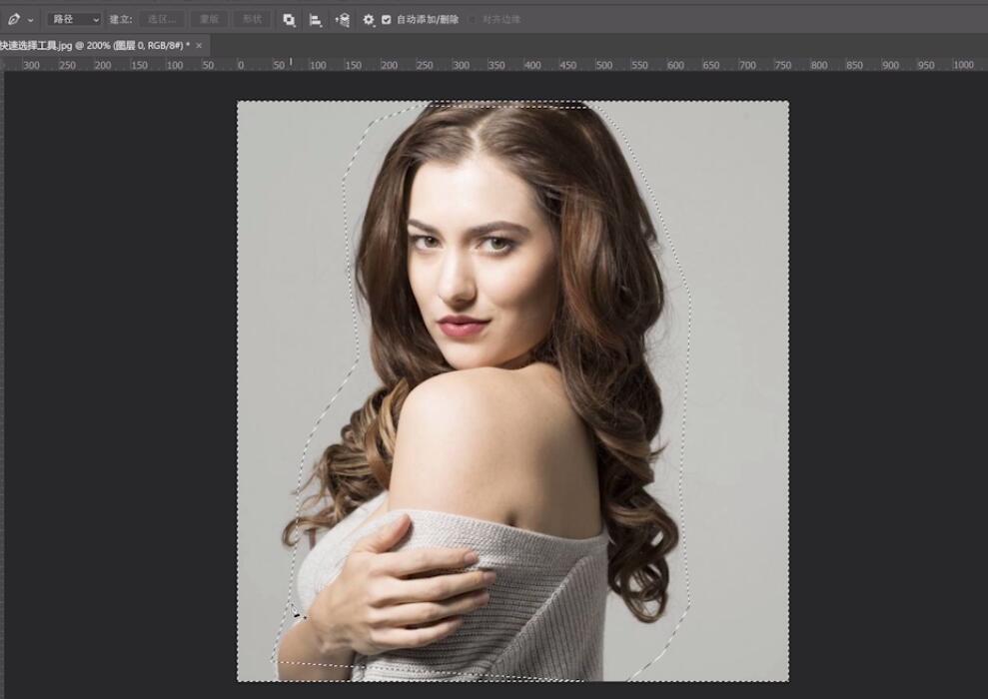Toggle the 自动添加/删除 checkbox
The height and width of the screenshot is (699, 988).
[387, 19]
